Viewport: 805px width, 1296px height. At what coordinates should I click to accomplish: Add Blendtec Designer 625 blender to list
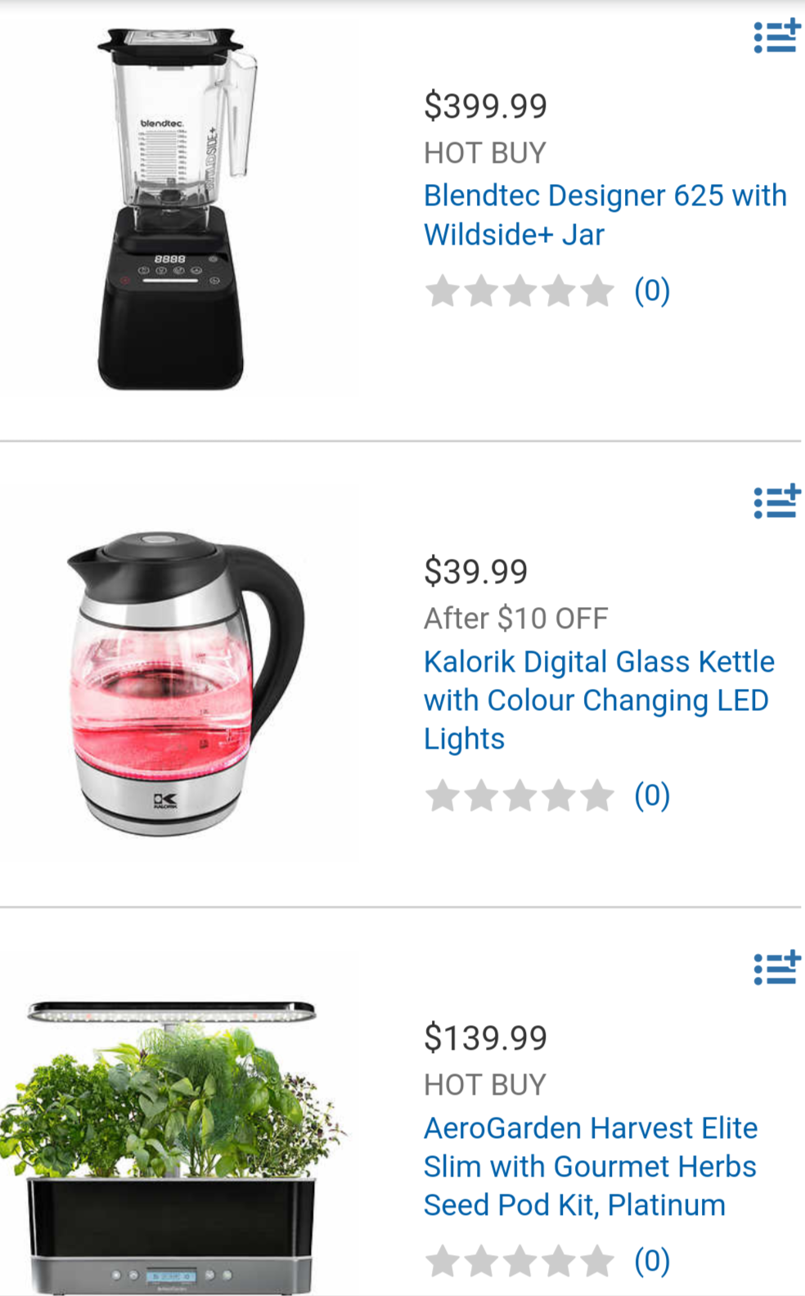pos(776,37)
